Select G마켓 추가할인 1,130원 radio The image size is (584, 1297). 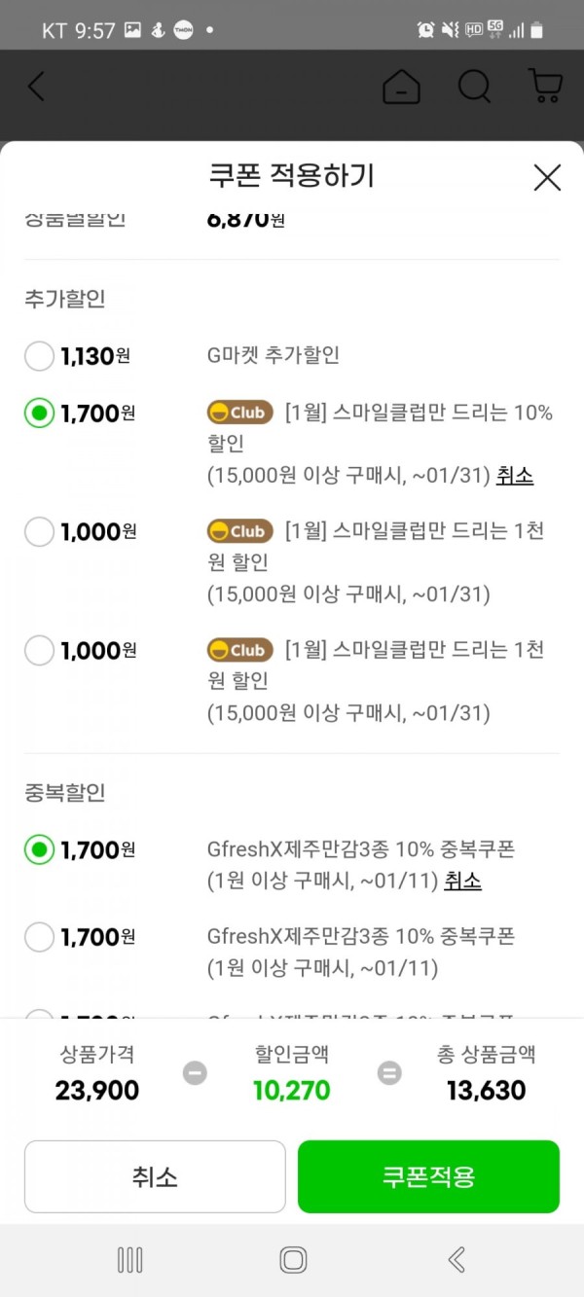[39, 356]
